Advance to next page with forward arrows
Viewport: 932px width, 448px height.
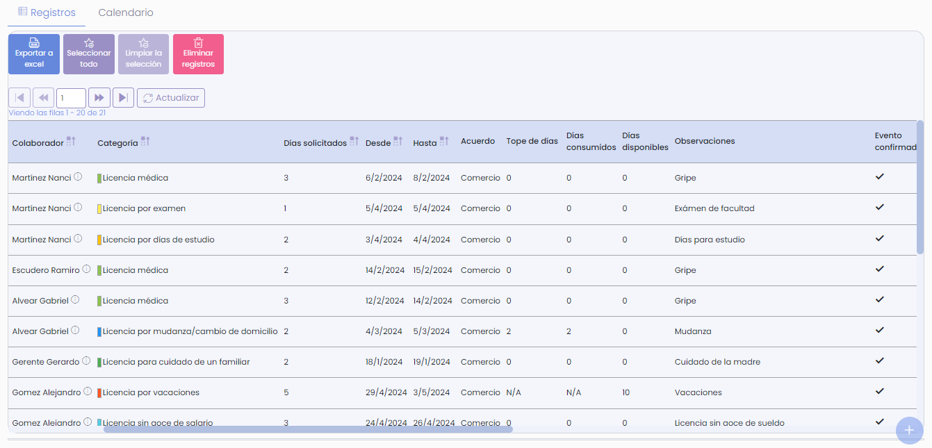coord(99,98)
